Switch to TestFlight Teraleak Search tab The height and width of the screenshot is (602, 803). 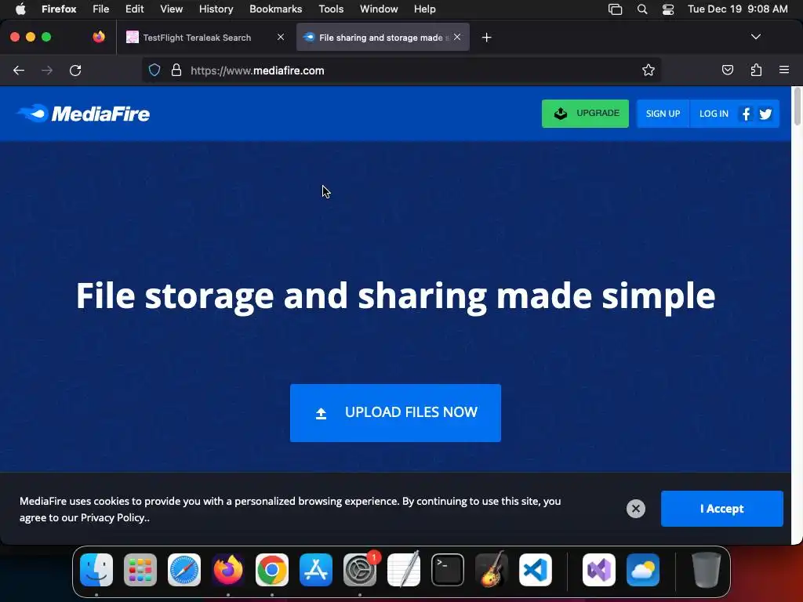pos(205,38)
